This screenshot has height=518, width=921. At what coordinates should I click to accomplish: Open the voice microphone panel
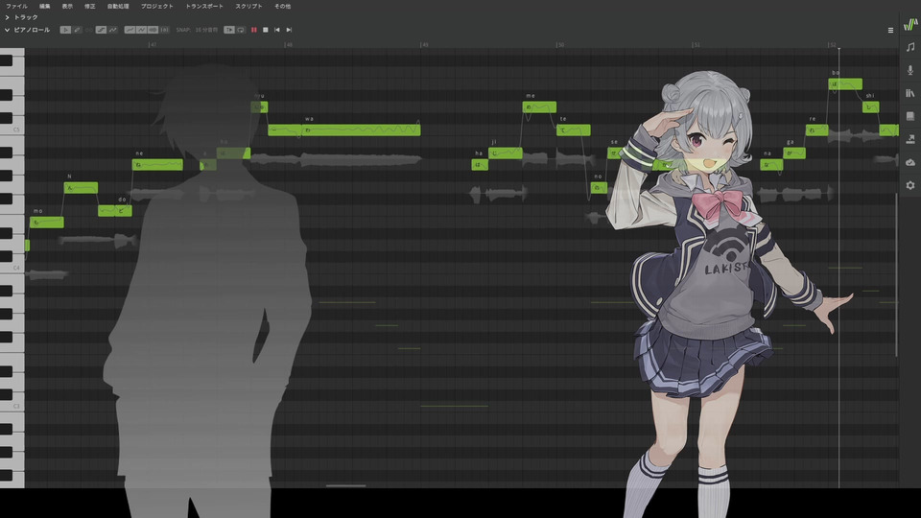(910, 70)
